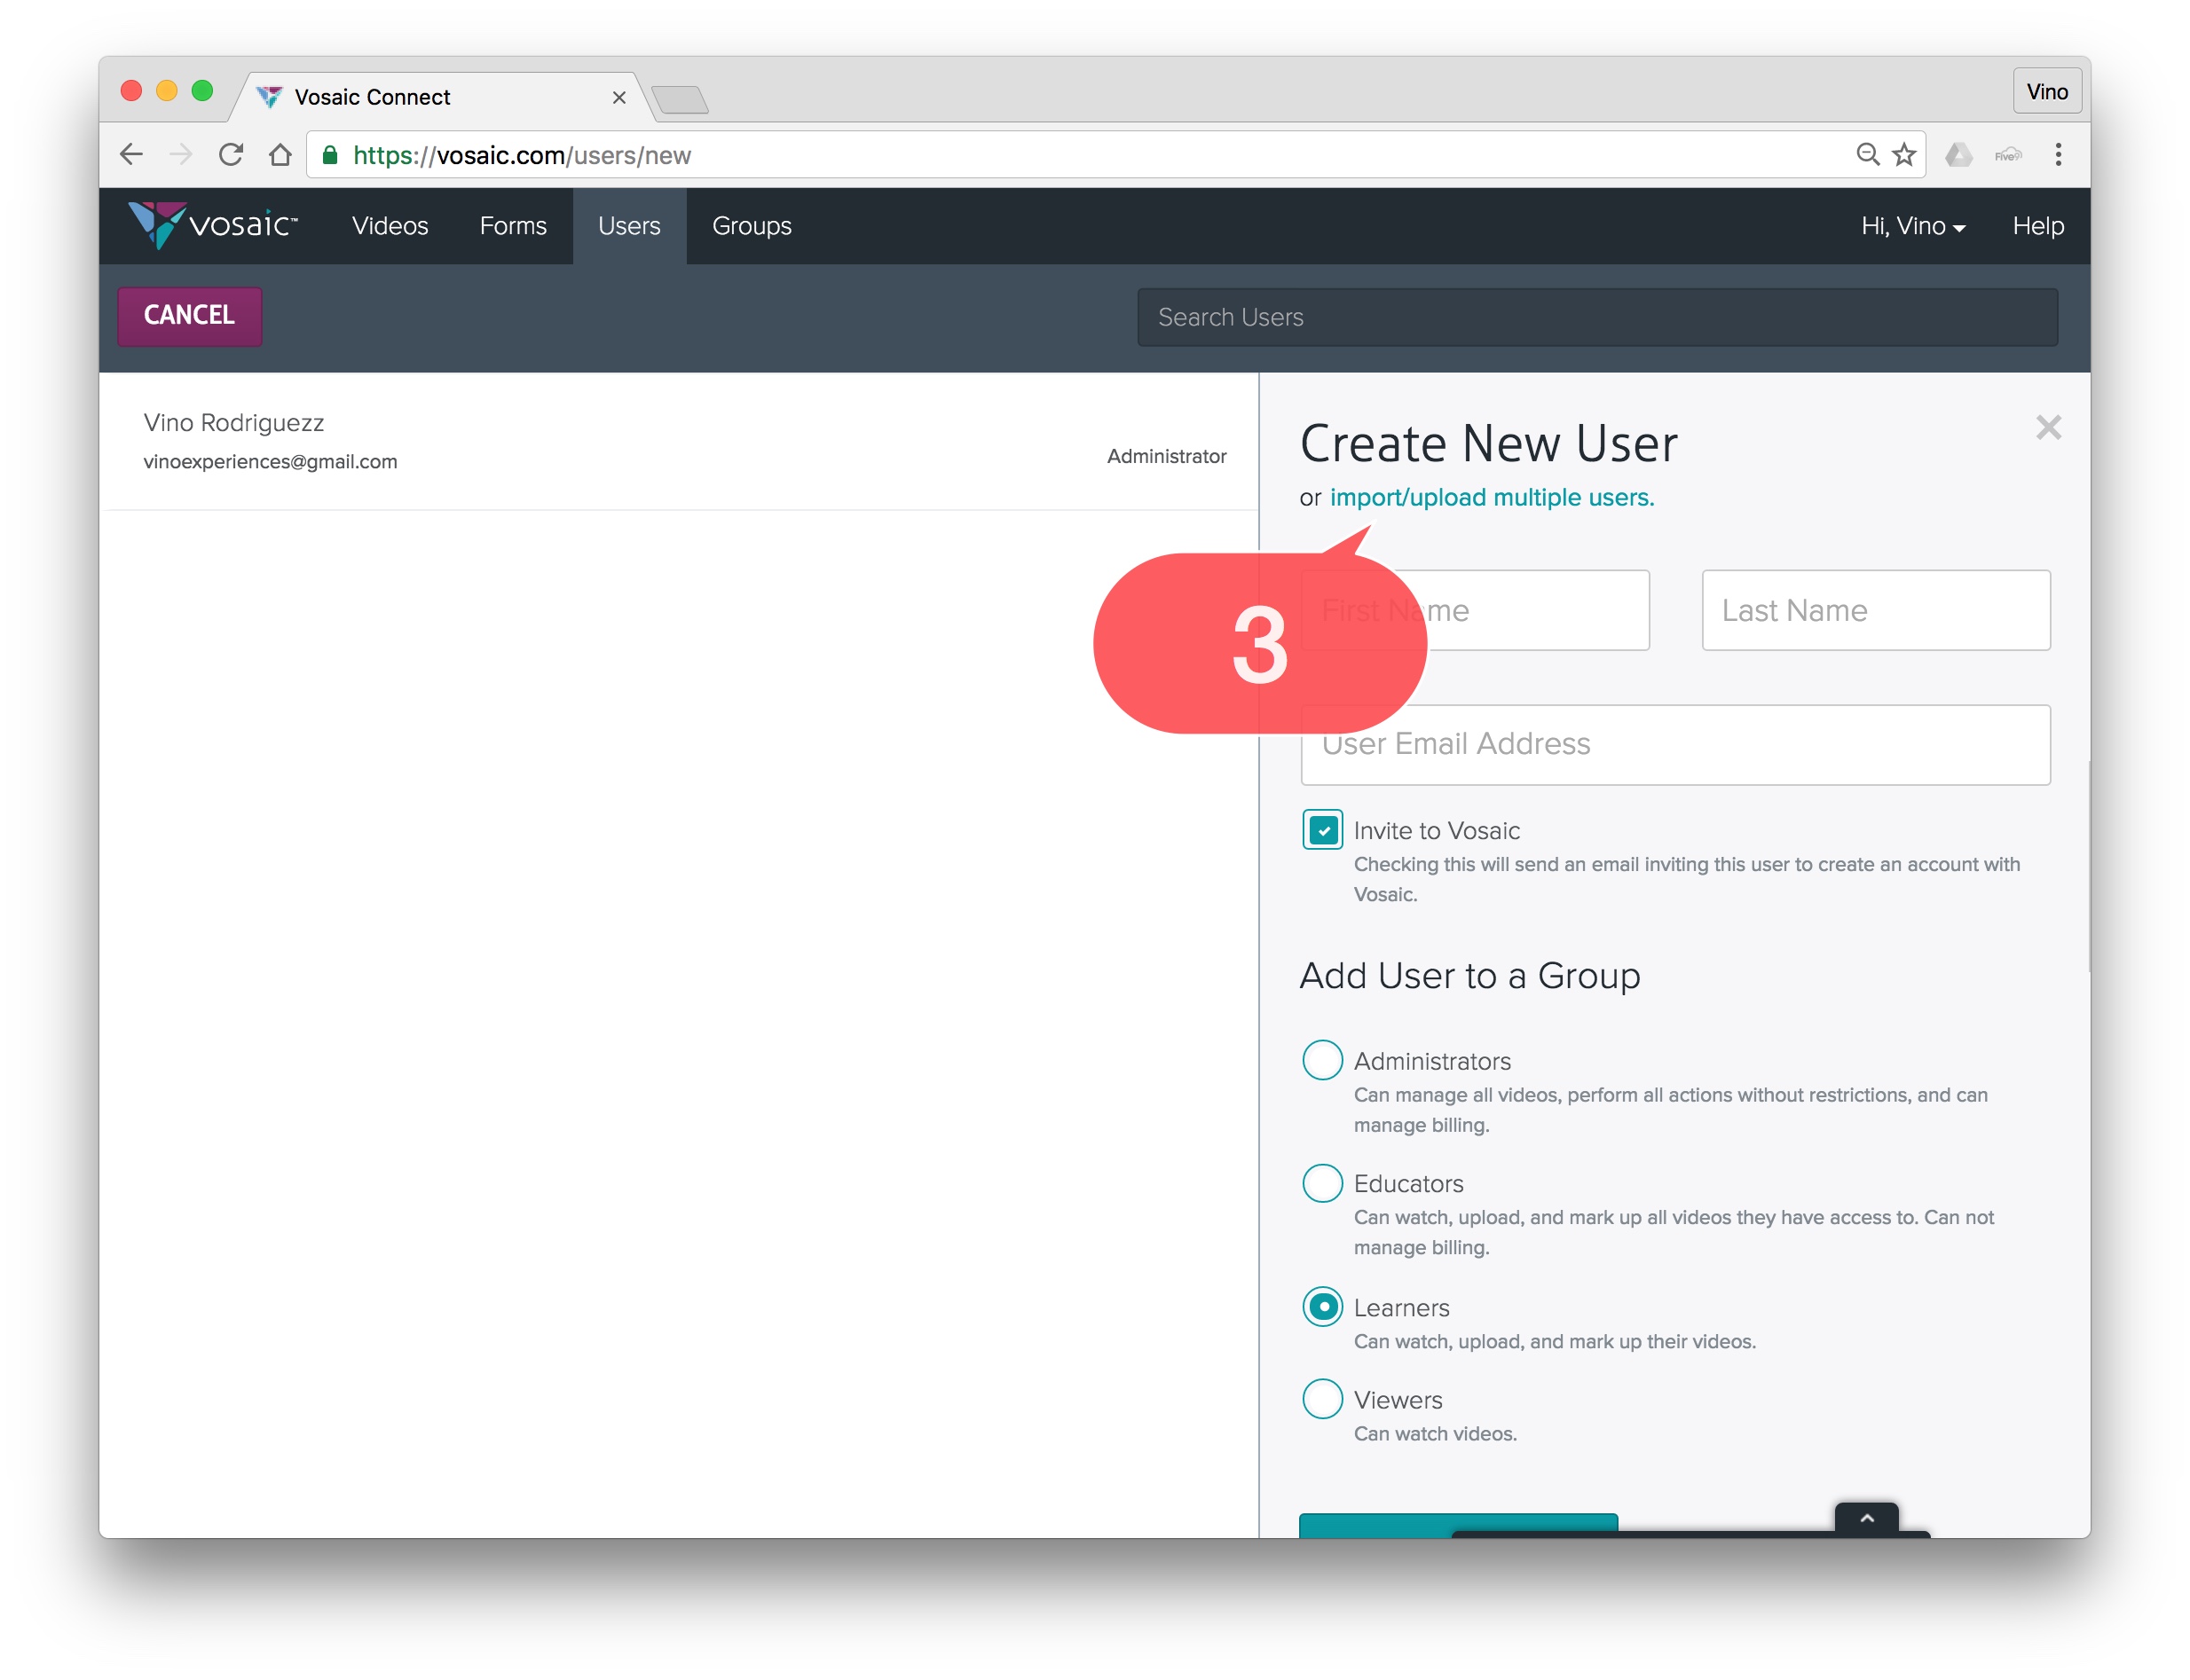Close the Vosaic Connect tab

click(618, 97)
